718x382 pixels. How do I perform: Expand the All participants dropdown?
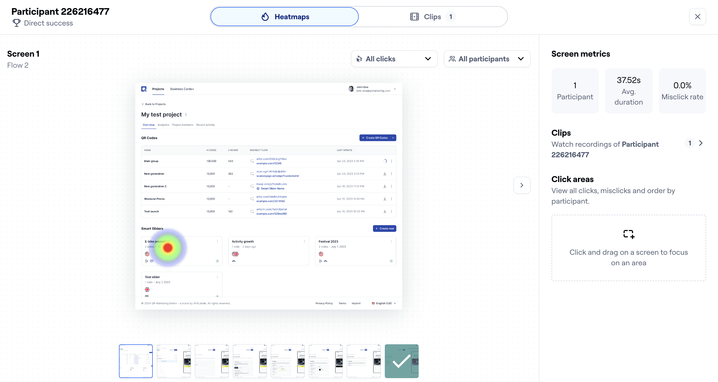pyautogui.click(x=487, y=59)
